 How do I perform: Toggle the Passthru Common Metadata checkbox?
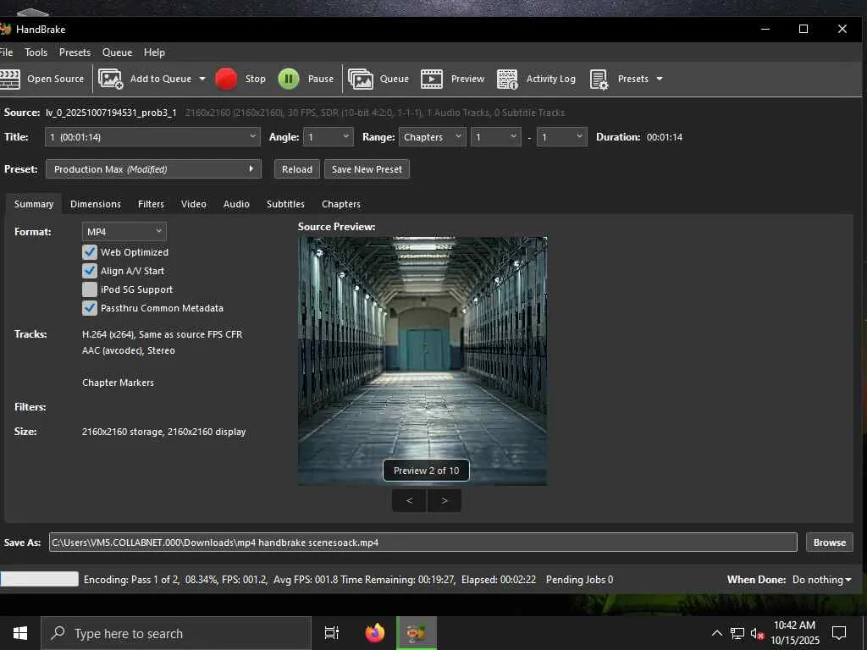coord(90,308)
